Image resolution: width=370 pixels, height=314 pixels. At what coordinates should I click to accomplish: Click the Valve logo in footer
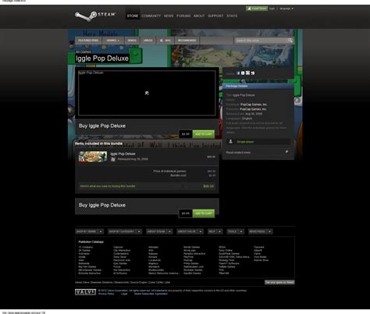[x=85, y=292]
